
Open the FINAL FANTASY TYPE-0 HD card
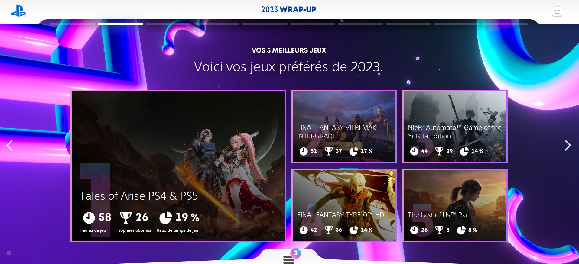(344, 205)
